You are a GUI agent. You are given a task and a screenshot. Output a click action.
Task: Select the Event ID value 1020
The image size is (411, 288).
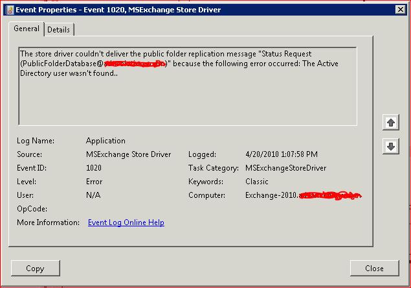pos(94,168)
